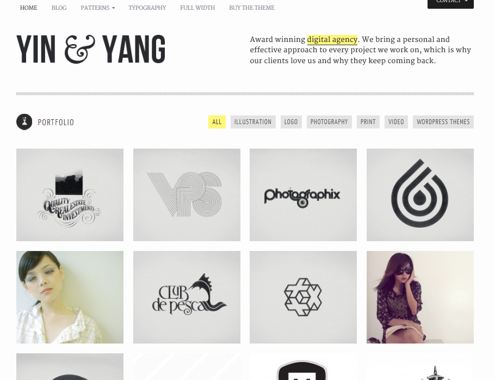Expand the Patterns dropdown menu
The height and width of the screenshot is (380, 495).
click(x=97, y=8)
